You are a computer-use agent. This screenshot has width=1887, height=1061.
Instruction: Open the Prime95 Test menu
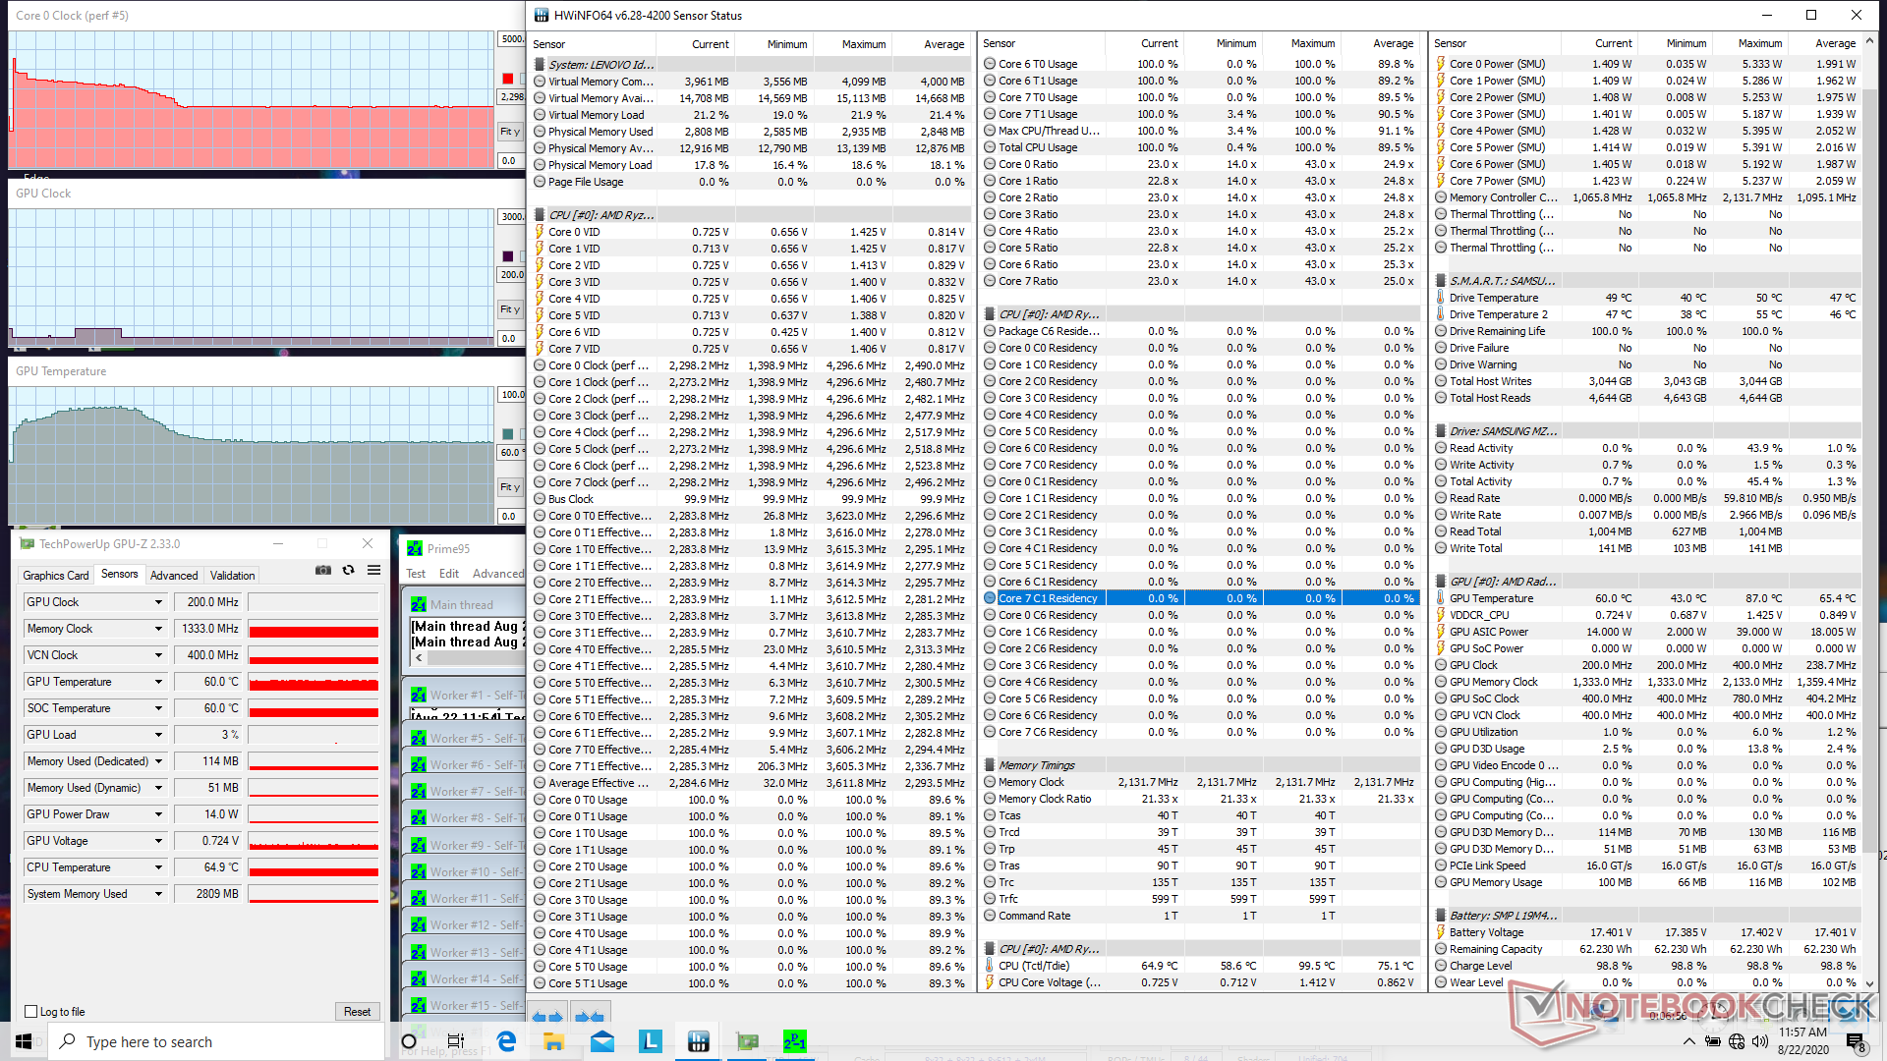[x=416, y=574]
